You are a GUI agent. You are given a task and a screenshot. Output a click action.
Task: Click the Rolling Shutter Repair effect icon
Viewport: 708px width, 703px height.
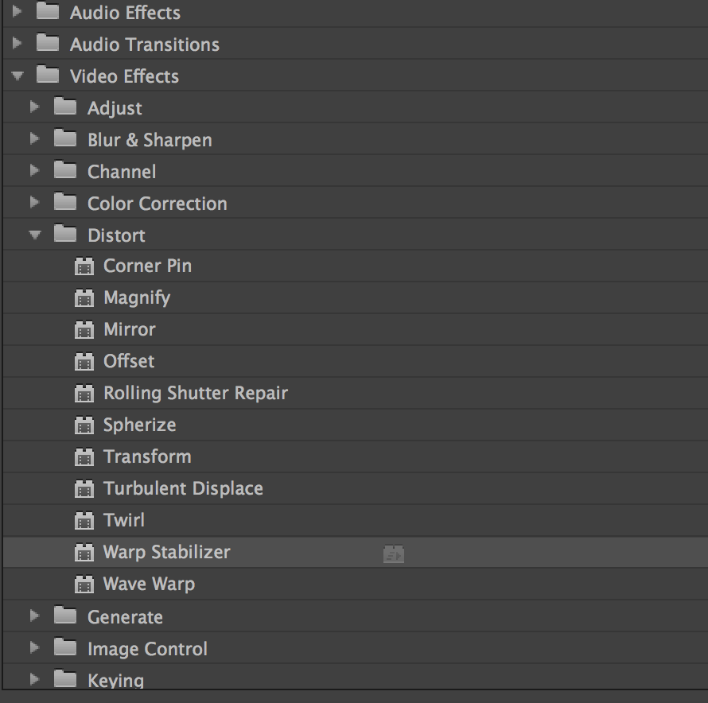(x=84, y=394)
